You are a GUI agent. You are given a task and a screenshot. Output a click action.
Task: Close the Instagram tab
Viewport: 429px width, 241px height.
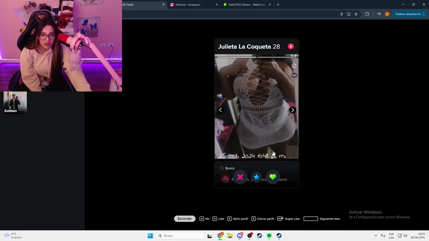(x=217, y=5)
